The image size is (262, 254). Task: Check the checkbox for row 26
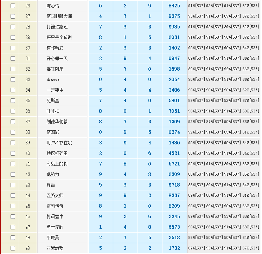pos(13,6)
